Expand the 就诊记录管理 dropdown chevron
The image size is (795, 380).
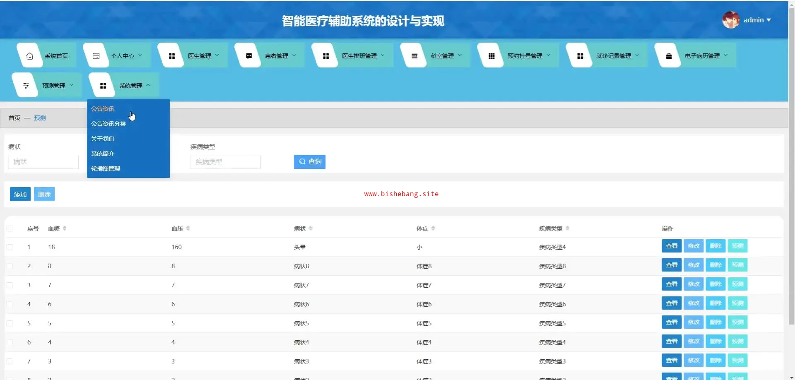coord(637,55)
